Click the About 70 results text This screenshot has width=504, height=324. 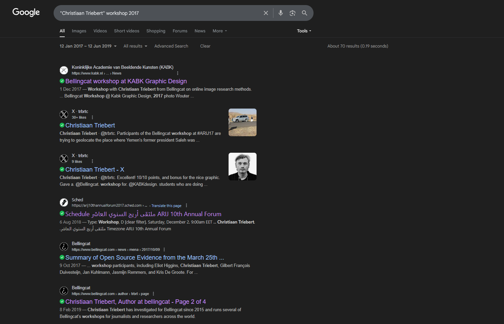coord(358,46)
